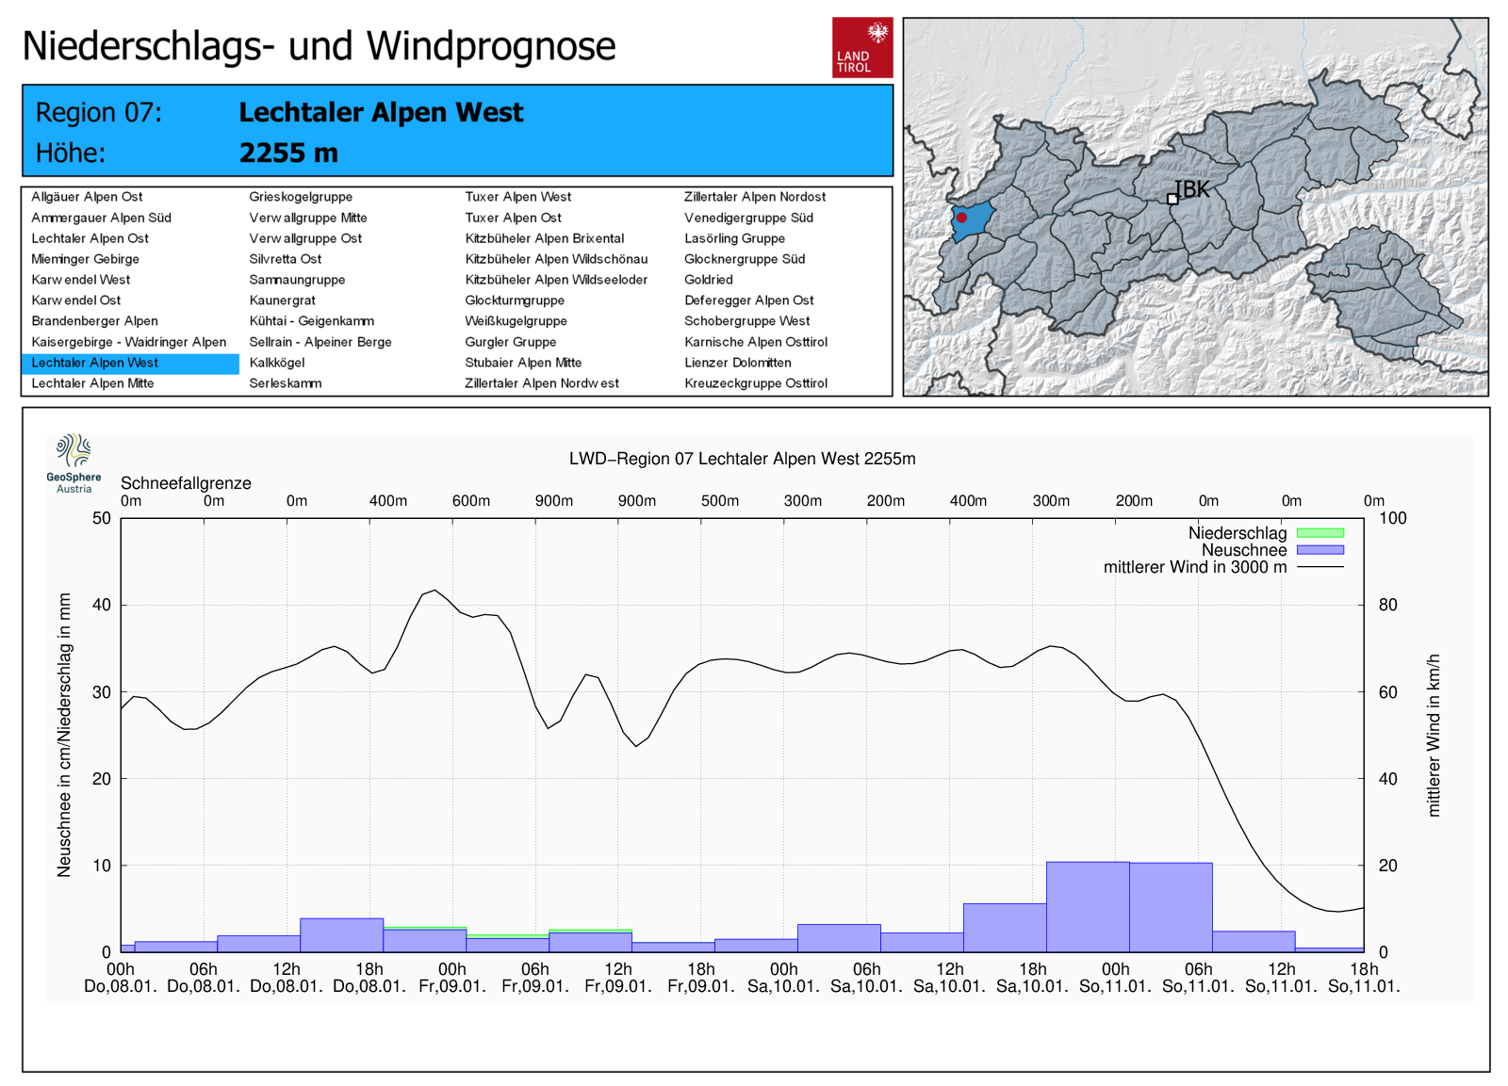Open the Lienzer Dolomitten forecast
Image resolution: width=1508 pixels, height=1086 pixels.
coord(737,363)
